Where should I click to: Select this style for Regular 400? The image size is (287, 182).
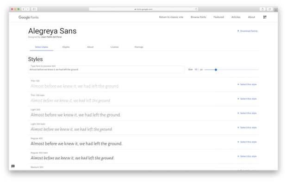(247, 142)
